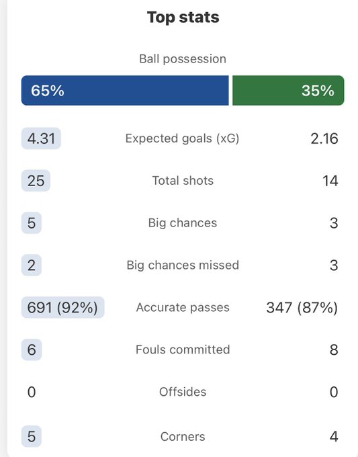Click the blue 65% possession bar
358x457 pixels.
125,90
